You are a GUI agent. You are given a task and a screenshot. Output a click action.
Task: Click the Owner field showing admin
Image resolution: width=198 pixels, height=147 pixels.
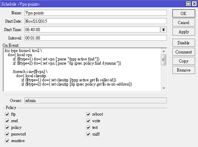pyautogui.click(x=96, y=101)
